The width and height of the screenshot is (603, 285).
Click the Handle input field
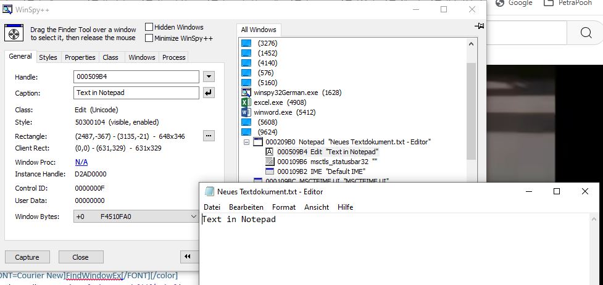136,76
